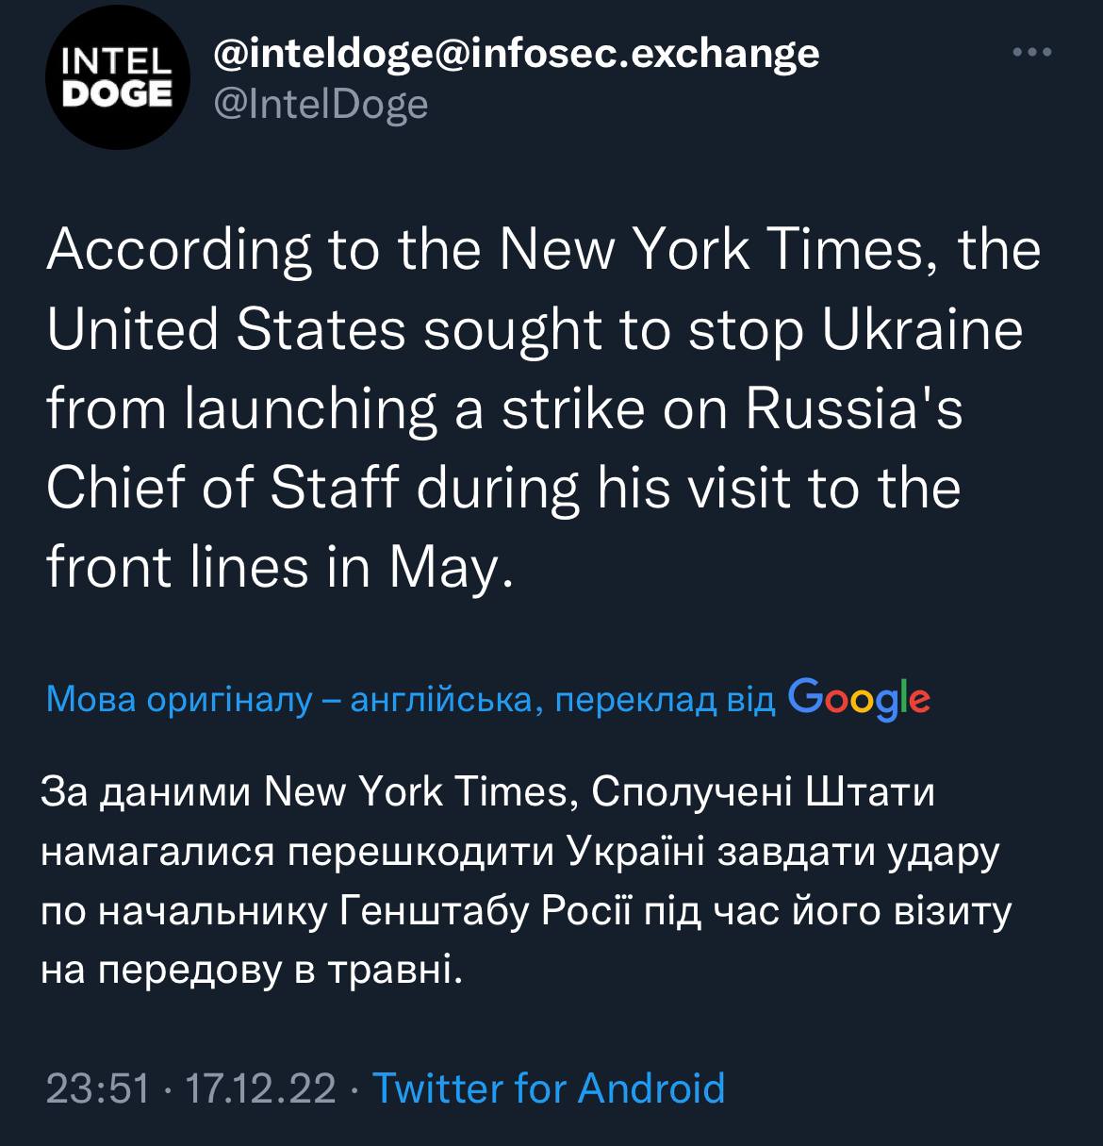1103x1146 pixels.
Task: Click the 17.12.22 post date
Action: [260, 1088]
